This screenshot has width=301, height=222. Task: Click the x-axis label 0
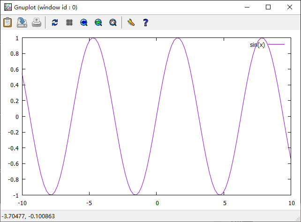157,203
